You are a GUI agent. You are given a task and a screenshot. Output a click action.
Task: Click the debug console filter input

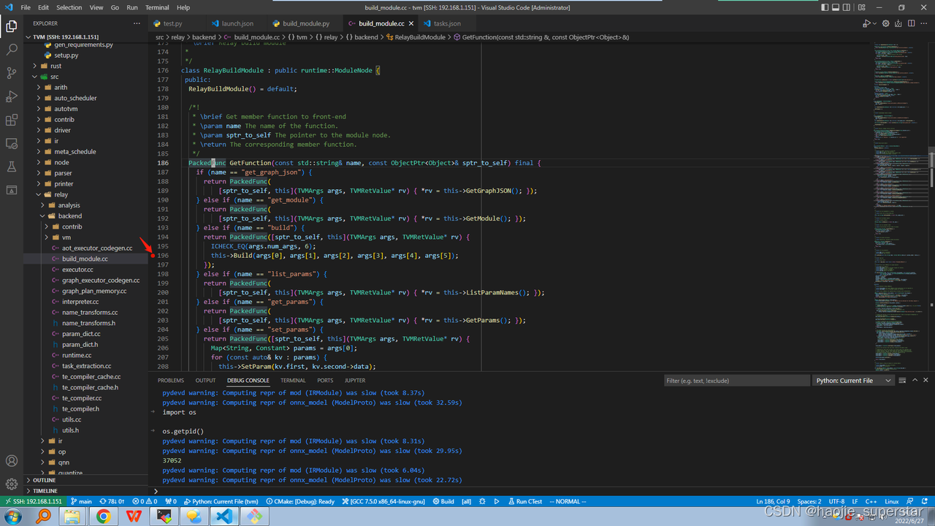click(737, 381)
